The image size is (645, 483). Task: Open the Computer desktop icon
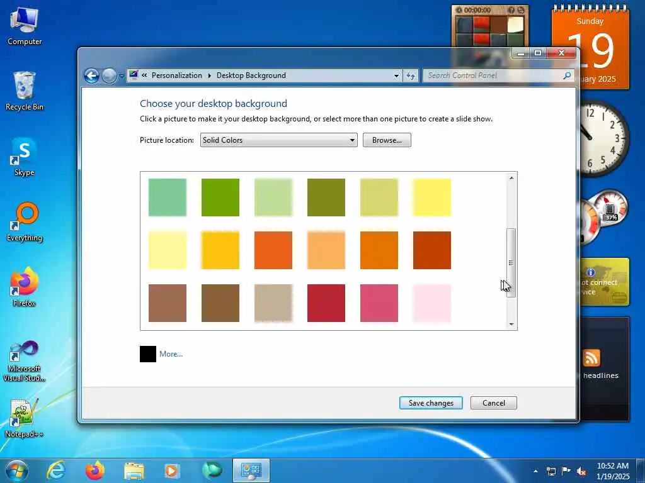pyautogui.click(x=25, y=26)
